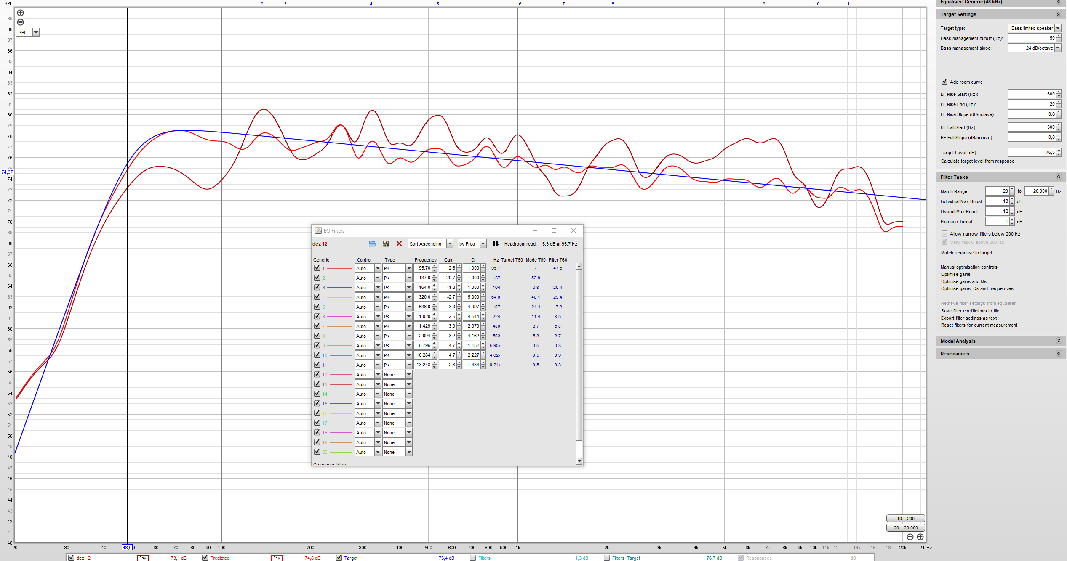The image size is (1067, 561).
Task: Click LF Rise Start Hz field
Action: [x=1032, y=94]
